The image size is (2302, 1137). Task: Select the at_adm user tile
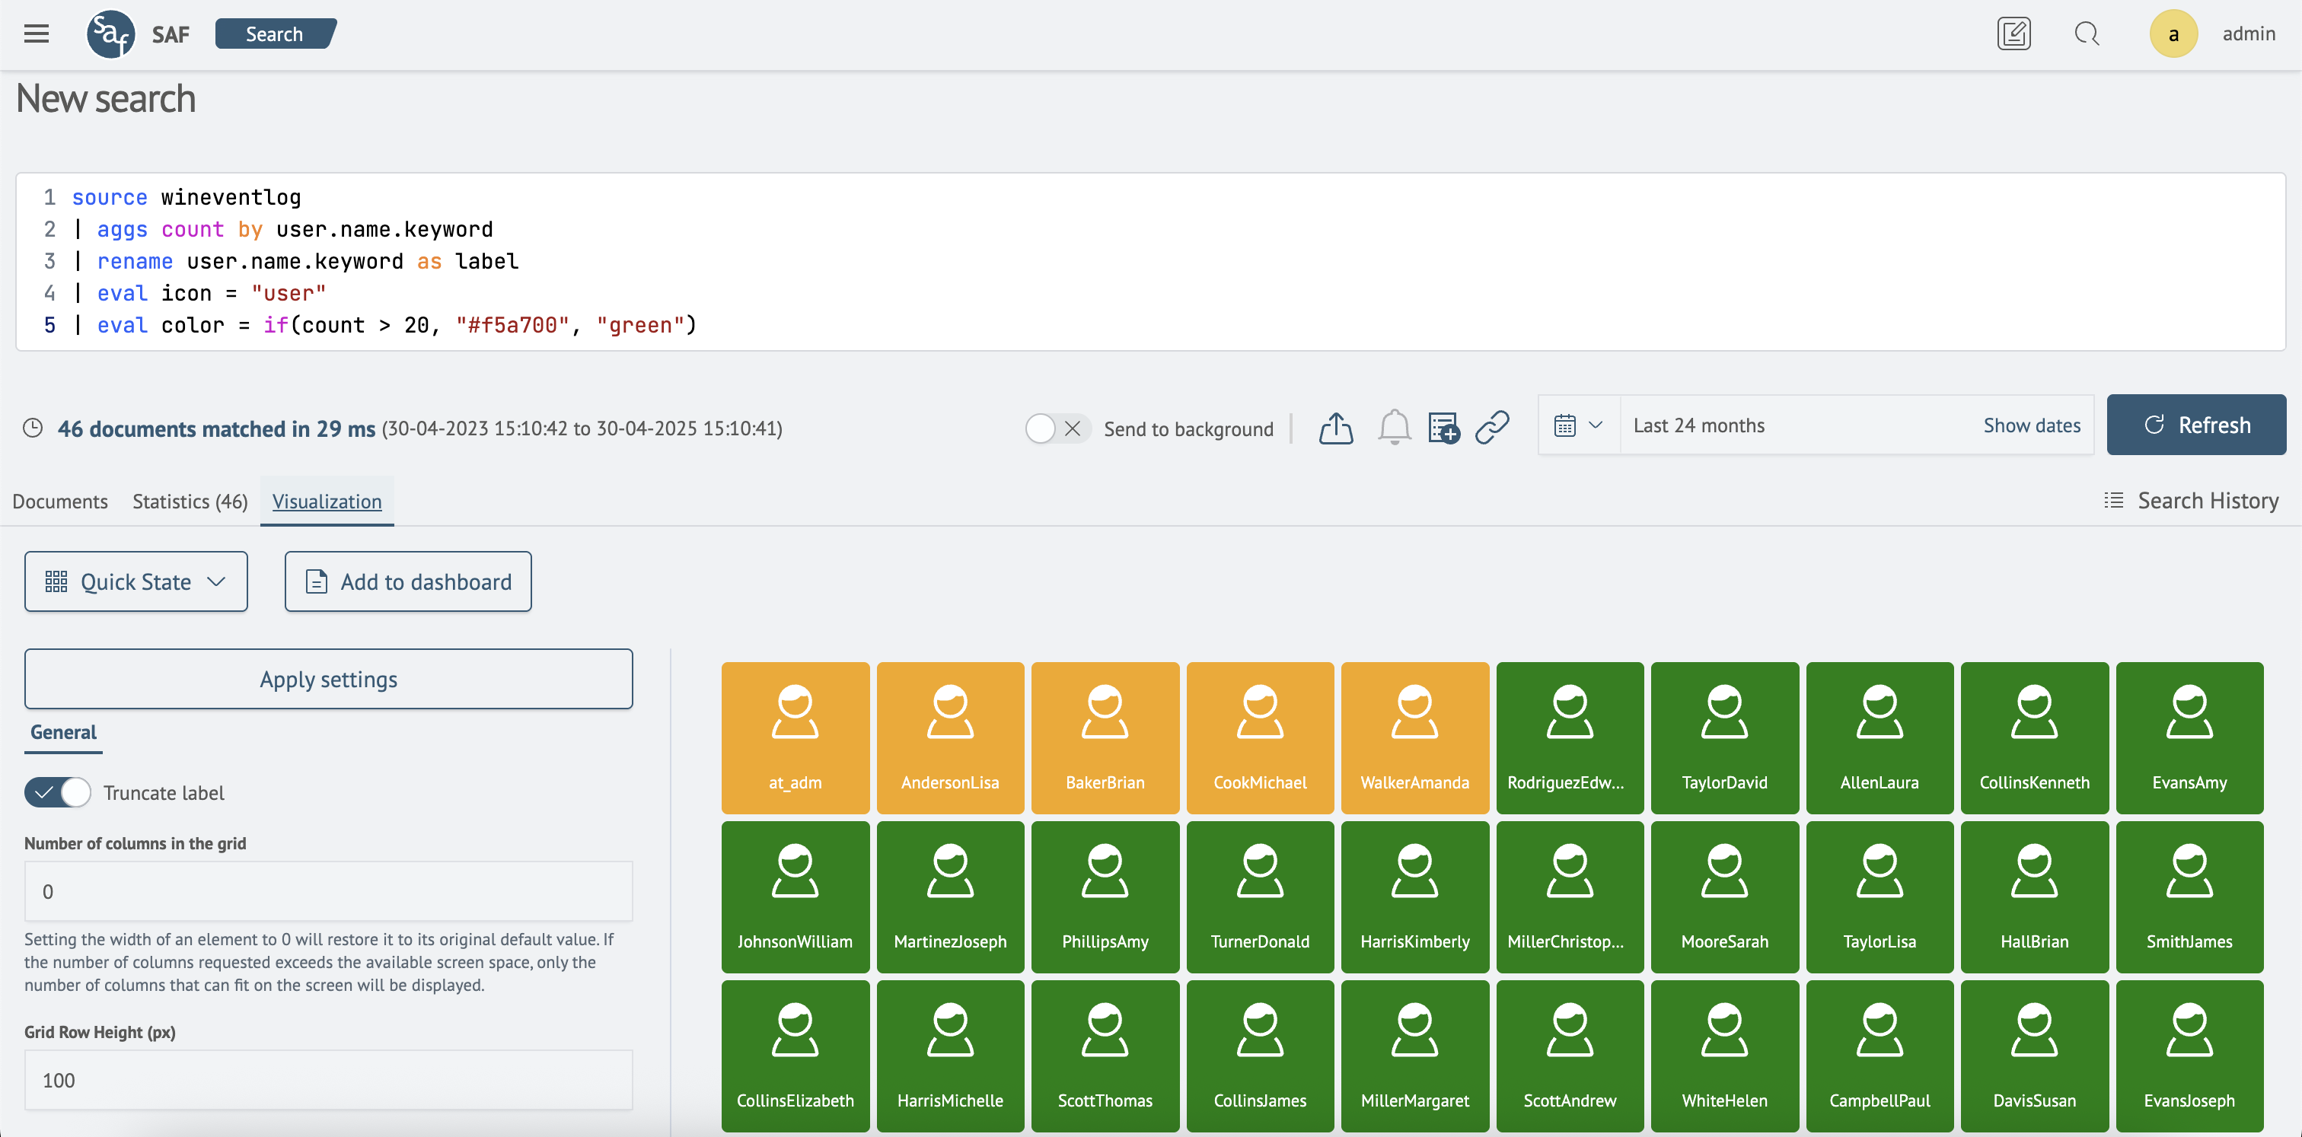(x=795, y=737)
